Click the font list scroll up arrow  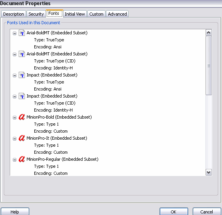[208, 33]
